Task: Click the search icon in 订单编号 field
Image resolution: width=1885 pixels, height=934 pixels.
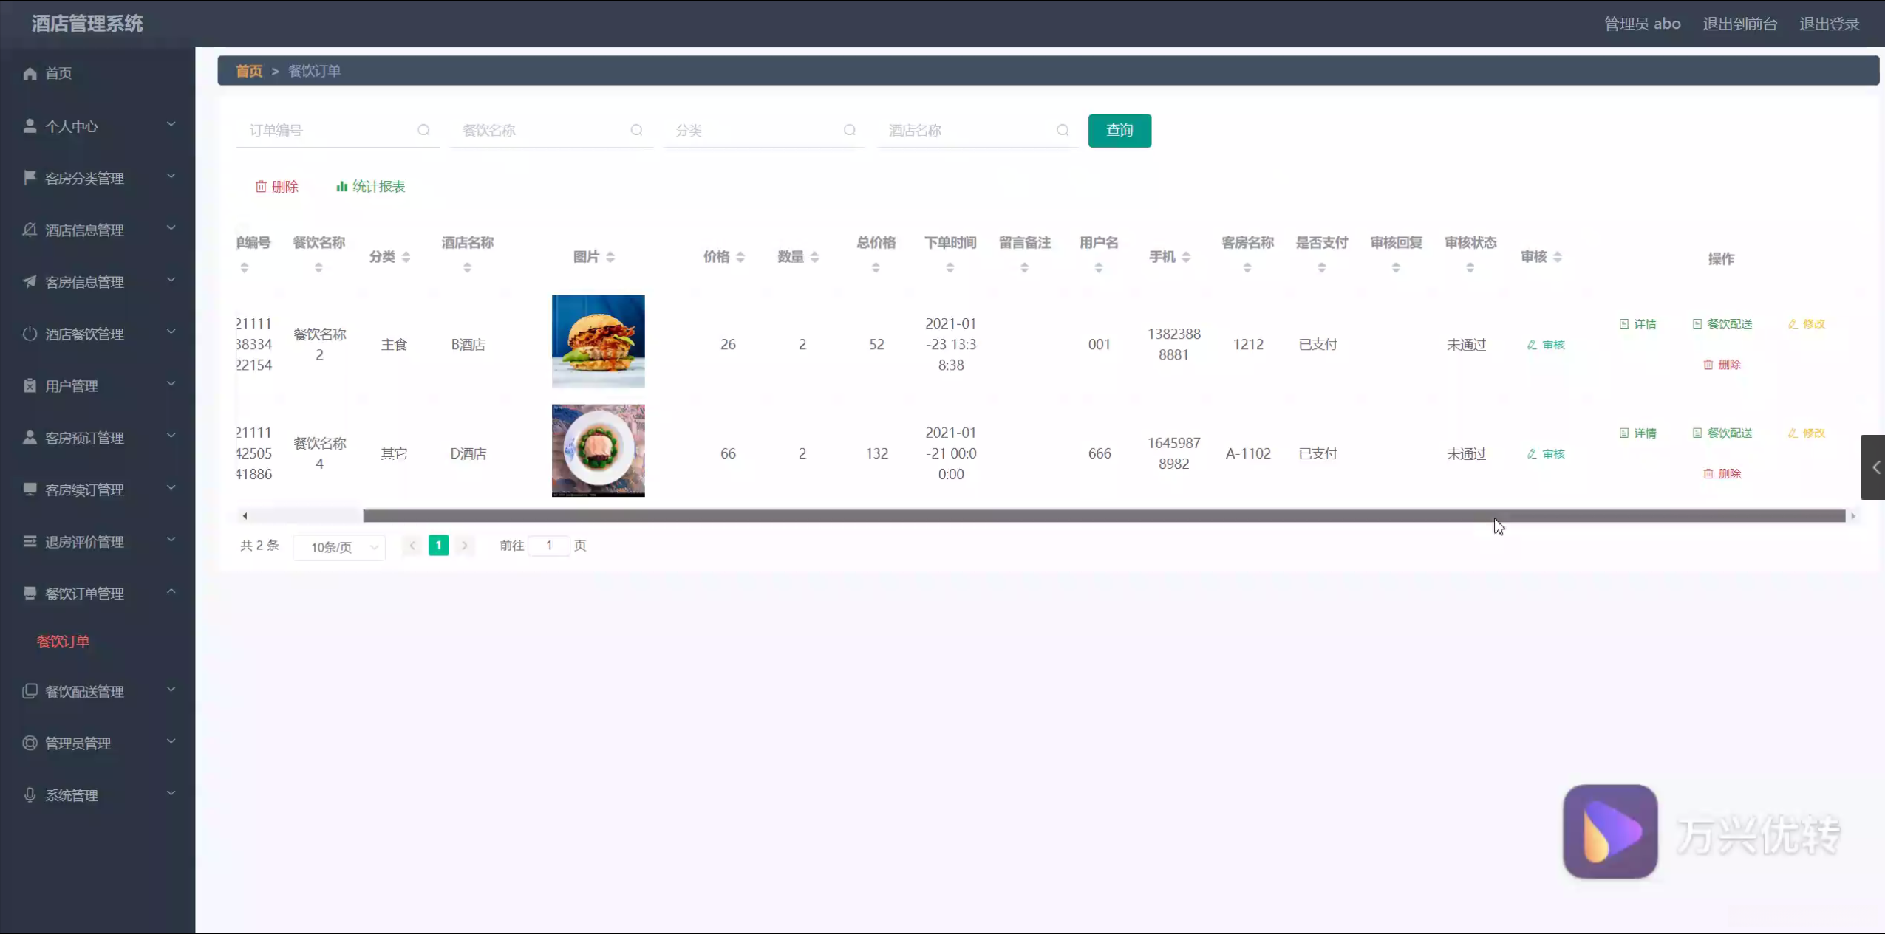Action: [x=423, y=130]
